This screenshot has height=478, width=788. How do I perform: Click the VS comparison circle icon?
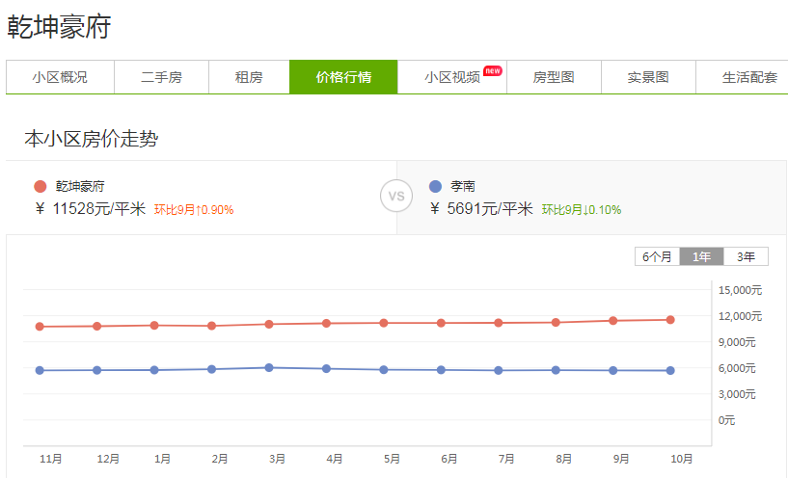pos(395,197)
